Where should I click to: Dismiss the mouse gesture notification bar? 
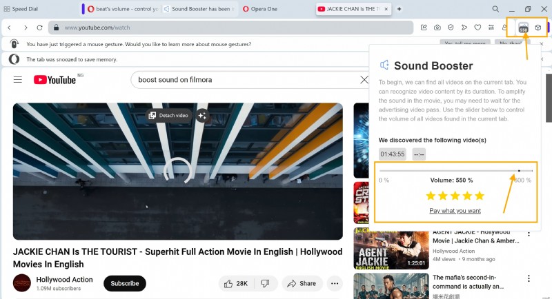pyautogui.click(x=542, y=43)
